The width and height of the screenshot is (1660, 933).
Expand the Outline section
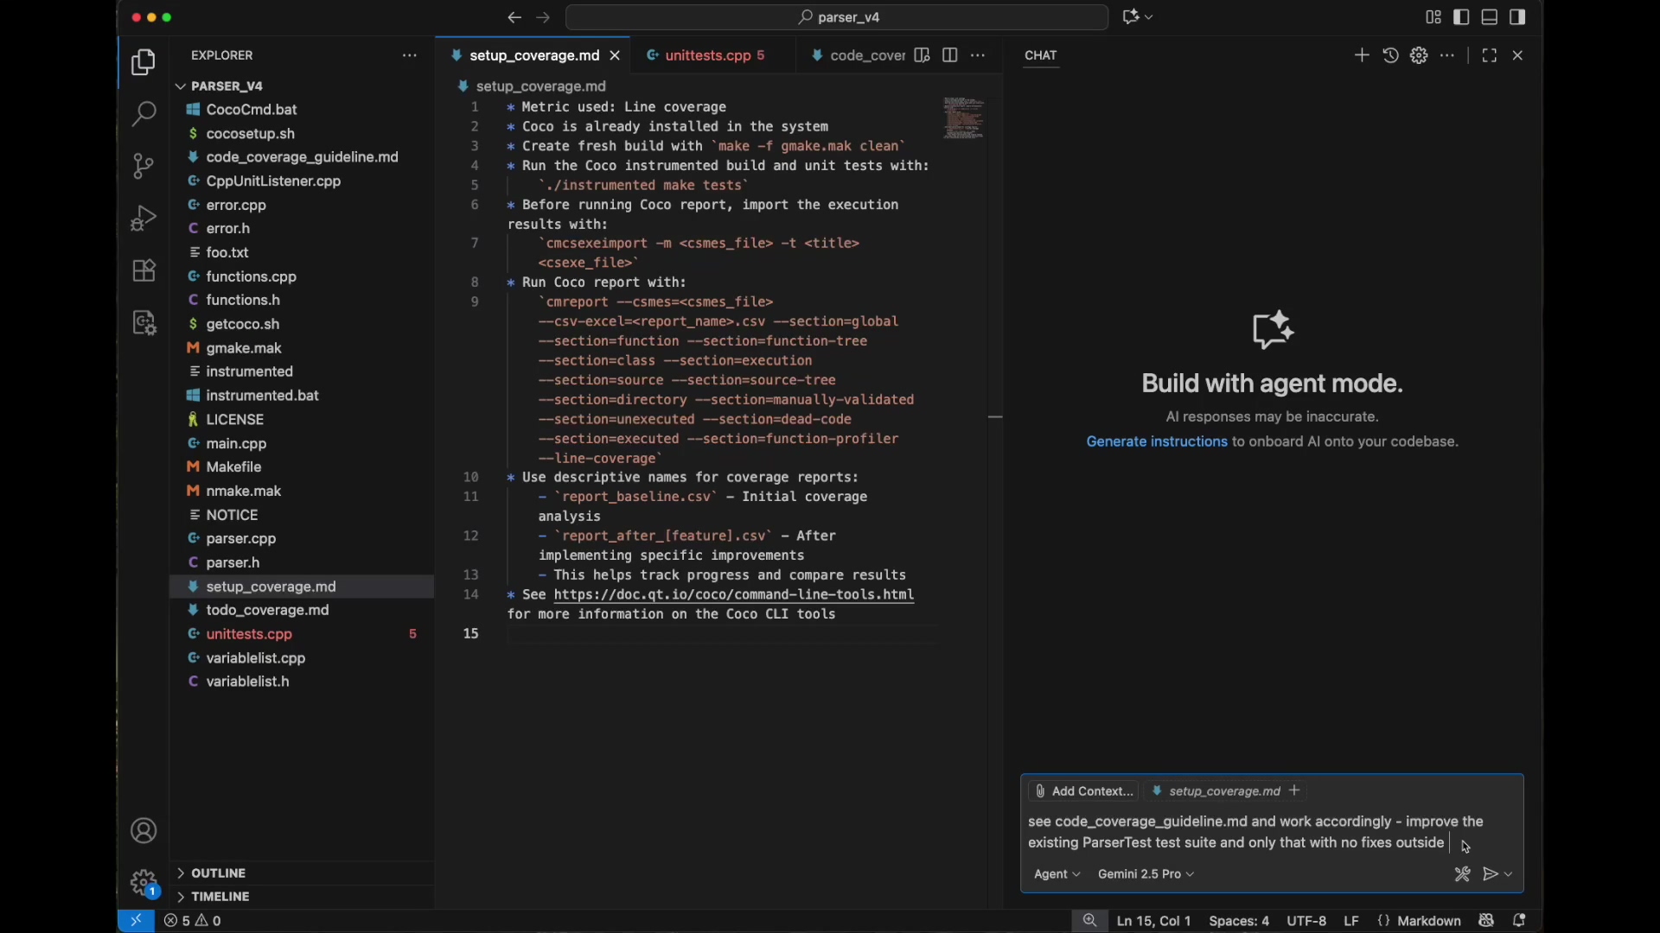[x=220, y=873]
